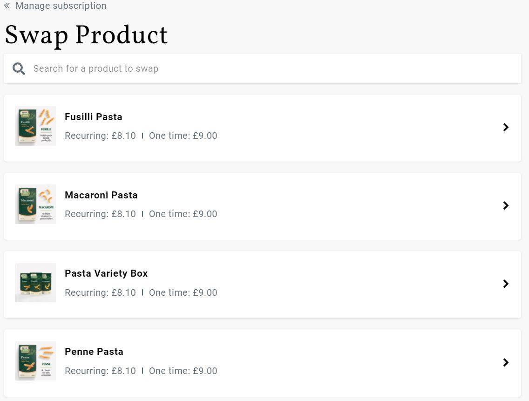Select the Fusilli Pasta title
This screenshot has width=529, height=401.
tap(94, 117)
